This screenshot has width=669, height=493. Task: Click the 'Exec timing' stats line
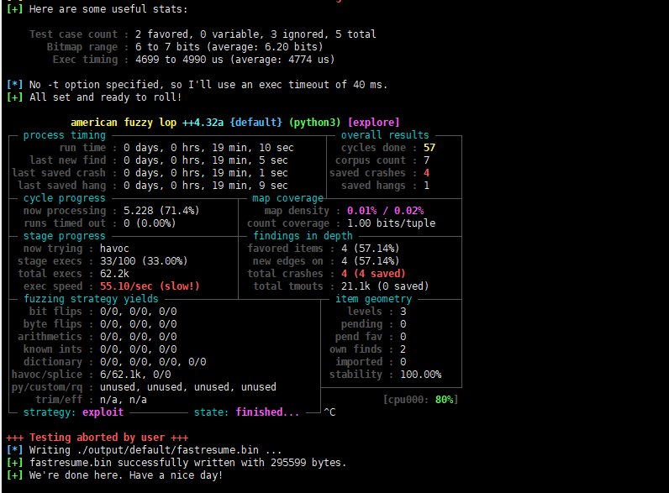pyautogui.click(x=193, y=60)
